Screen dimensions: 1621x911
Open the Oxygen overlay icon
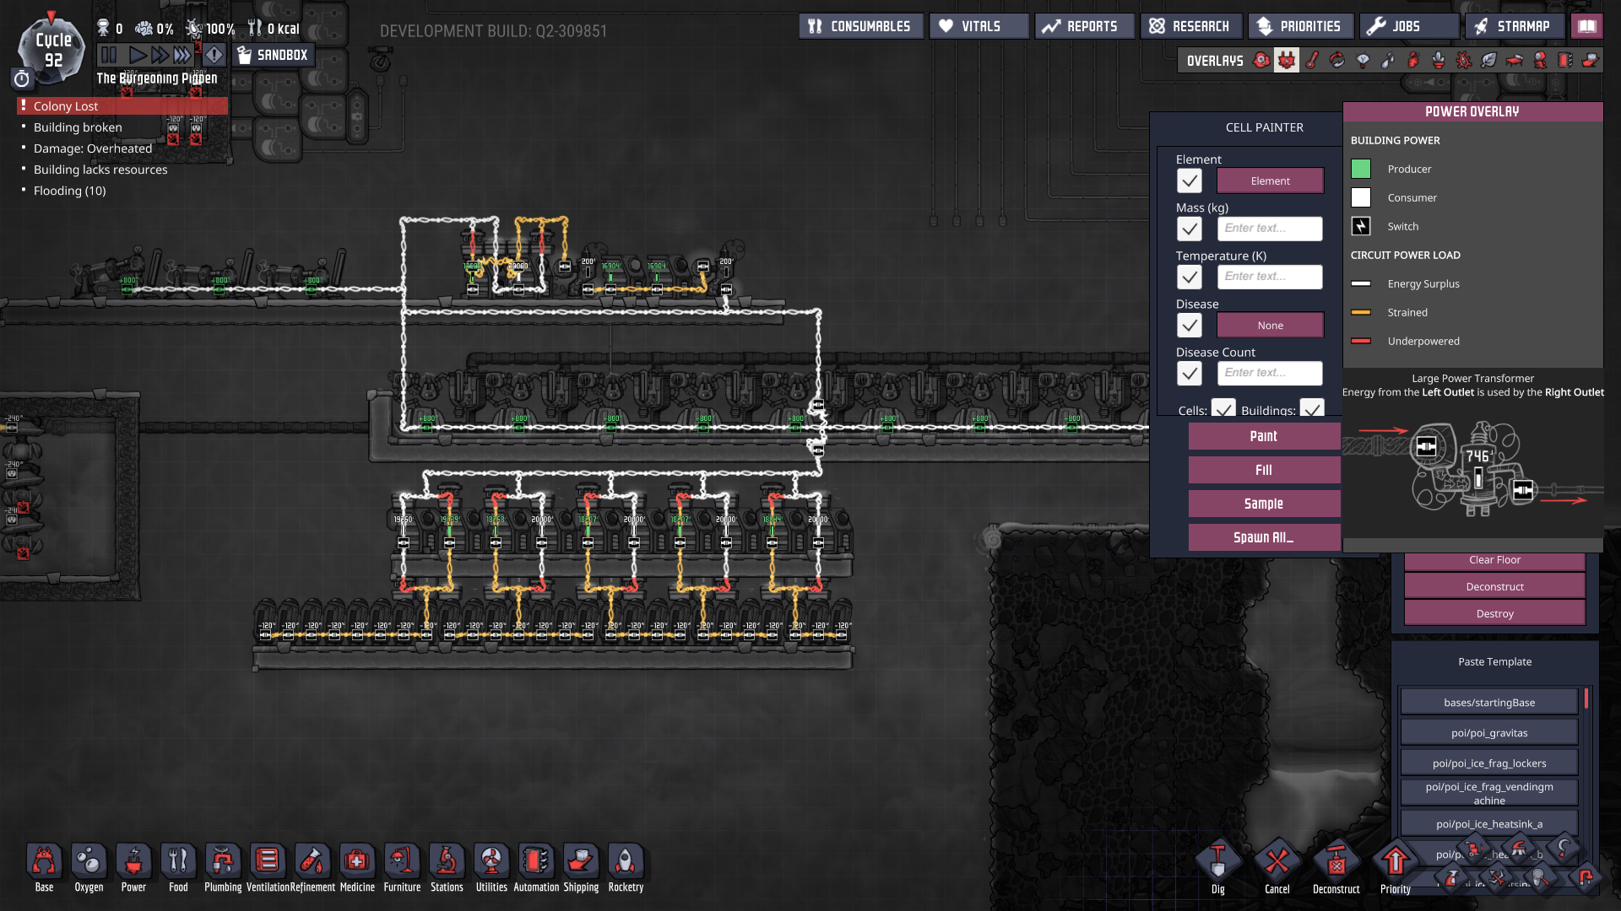[x=1261, y=61]
